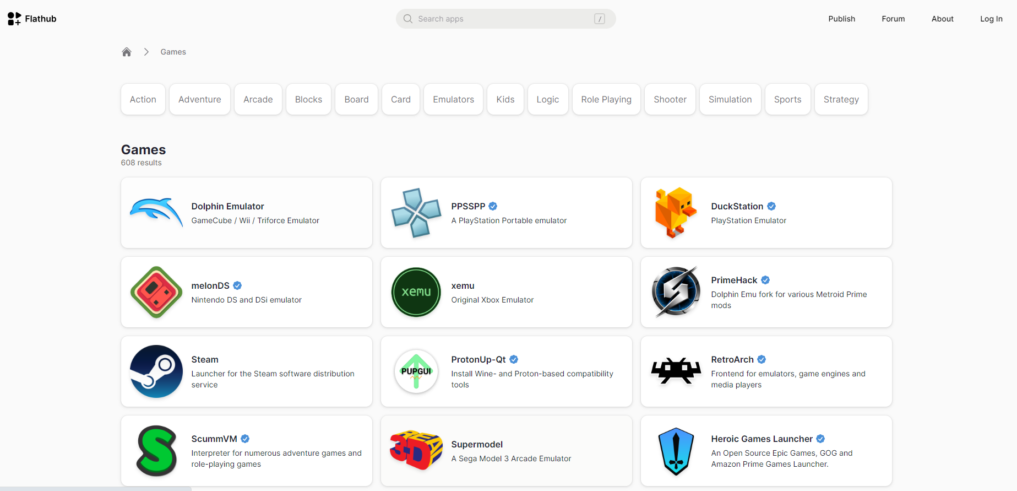
Task: Select the Board category
Action: tap(356, 99)
